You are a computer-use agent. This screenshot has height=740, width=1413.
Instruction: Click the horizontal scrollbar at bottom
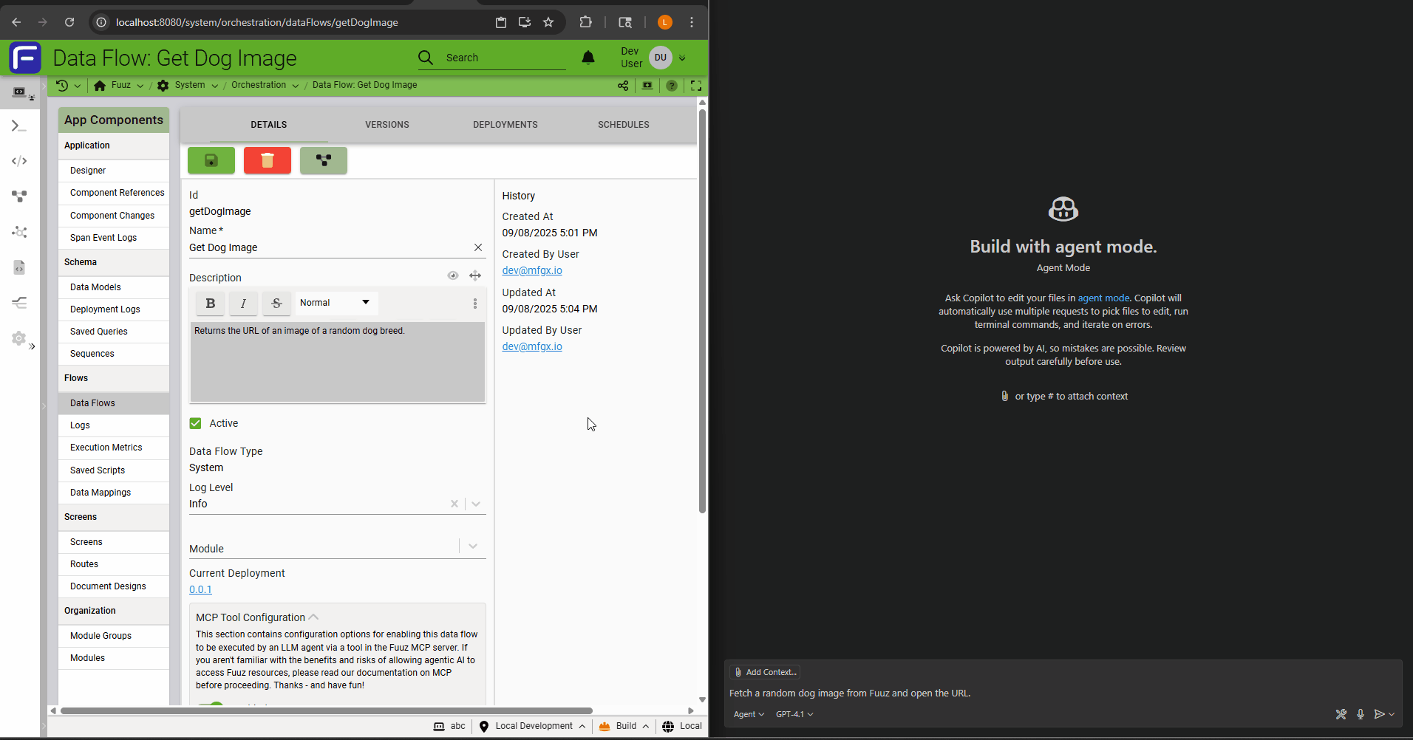tap(327, 711)
